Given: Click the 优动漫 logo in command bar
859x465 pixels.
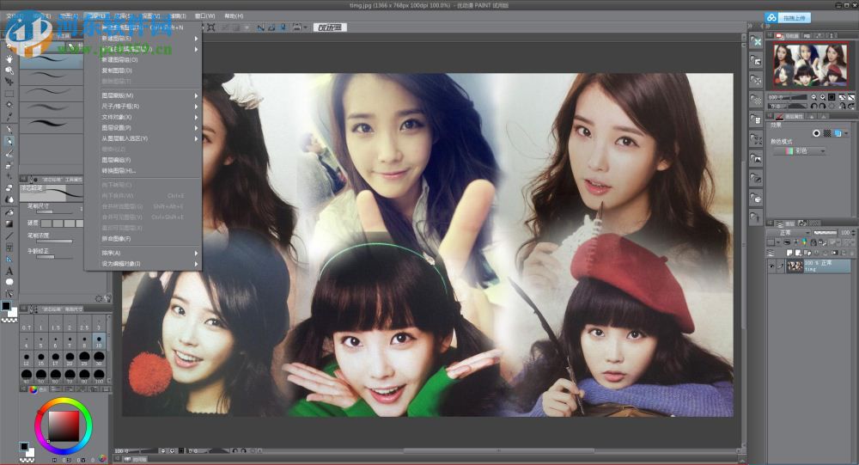Looking at the screenshot, I should (x=331, y=27).
